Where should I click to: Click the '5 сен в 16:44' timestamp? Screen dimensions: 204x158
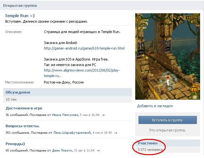(x=90, y=115)
